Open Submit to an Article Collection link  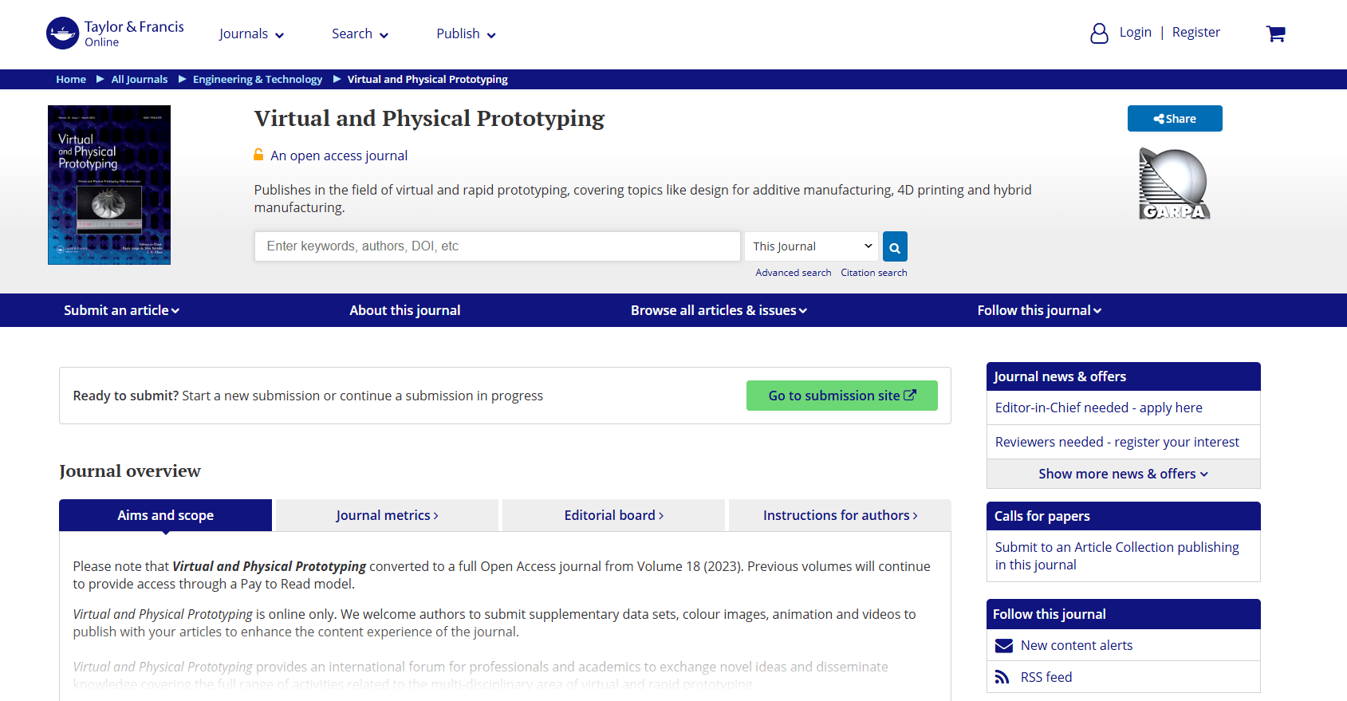click(1117, 556)
